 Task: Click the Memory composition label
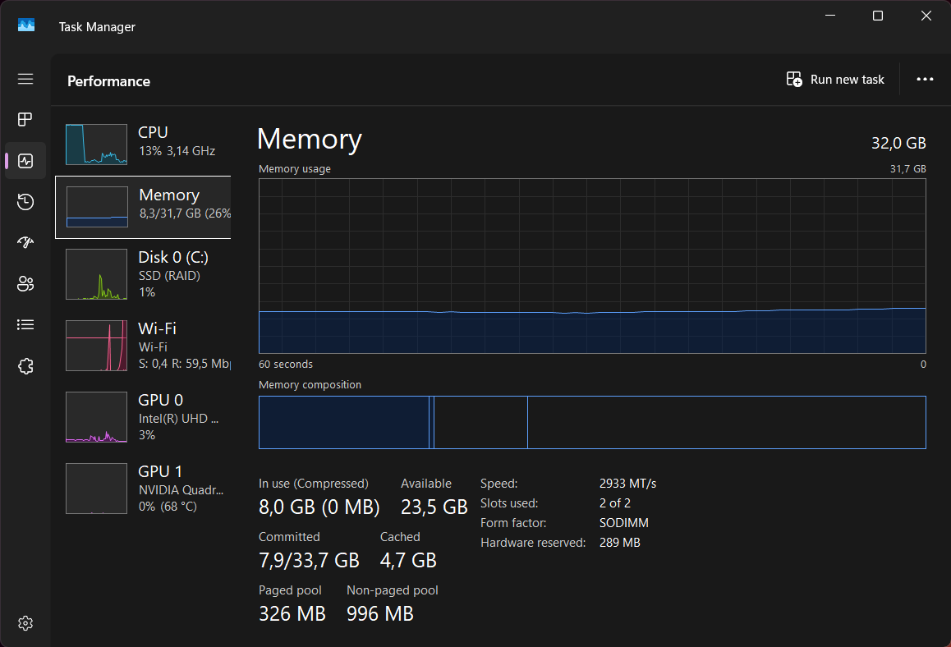(x=310, y=384)
